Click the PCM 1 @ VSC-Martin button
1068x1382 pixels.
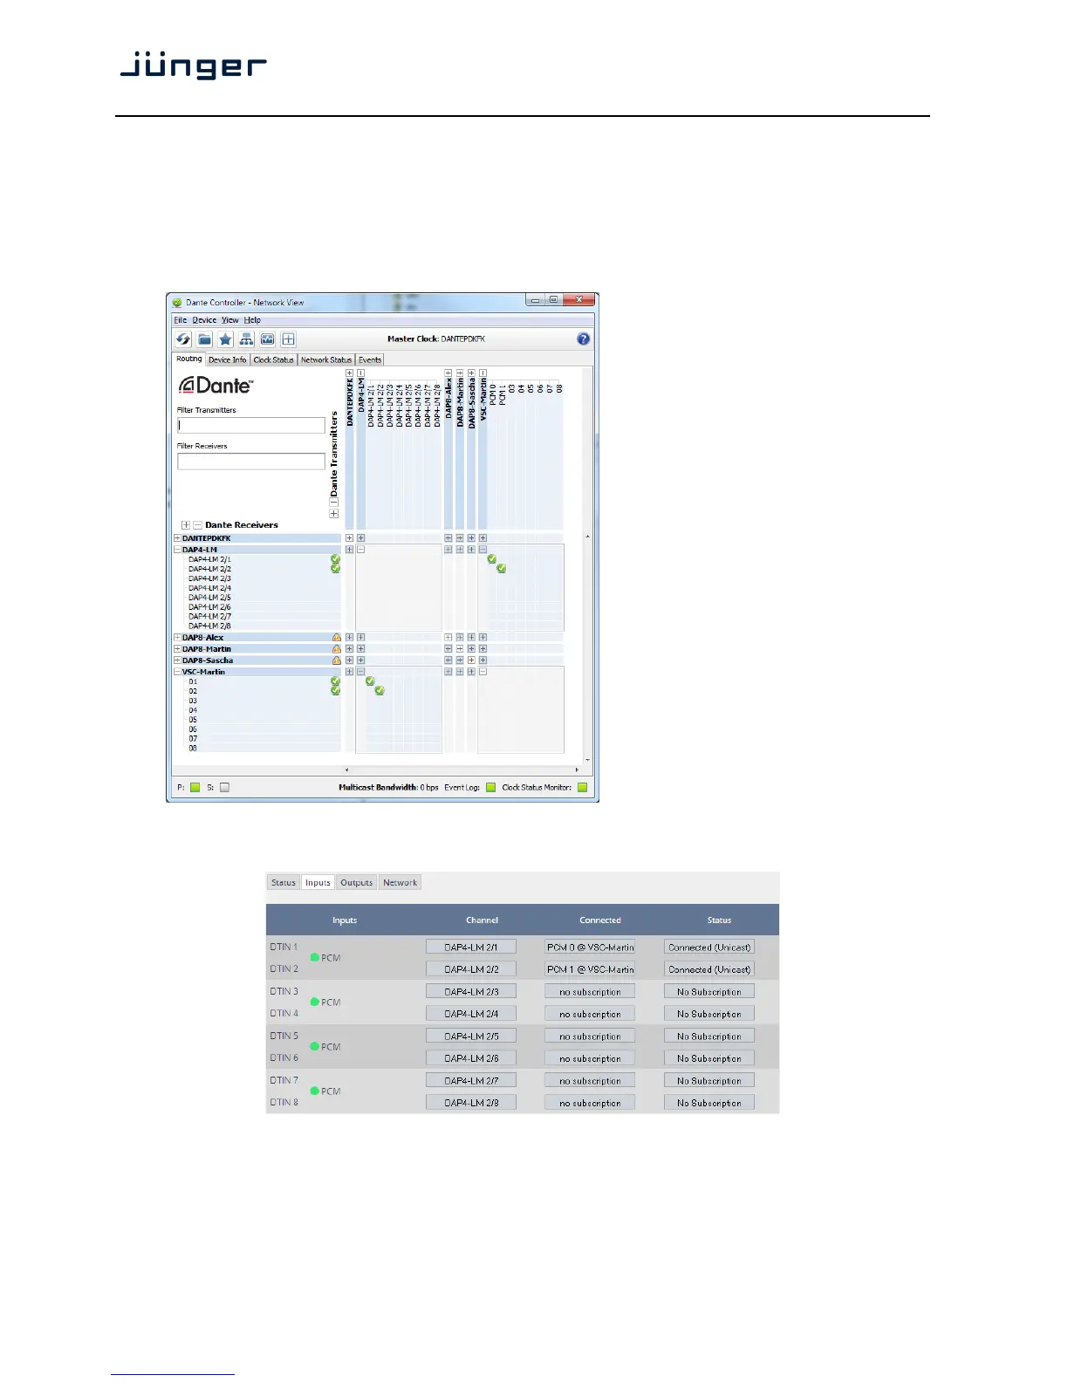591,968
